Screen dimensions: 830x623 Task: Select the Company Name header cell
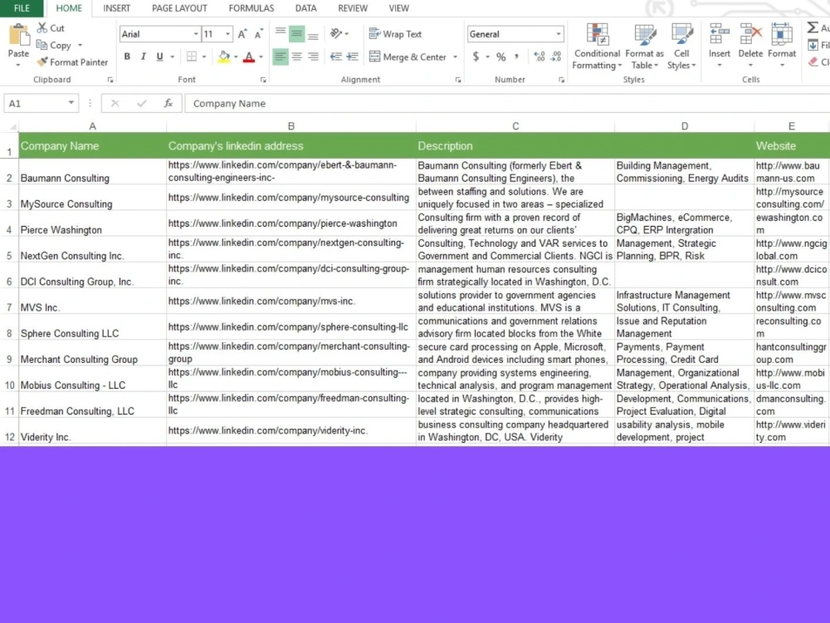(x=93, y=145)
